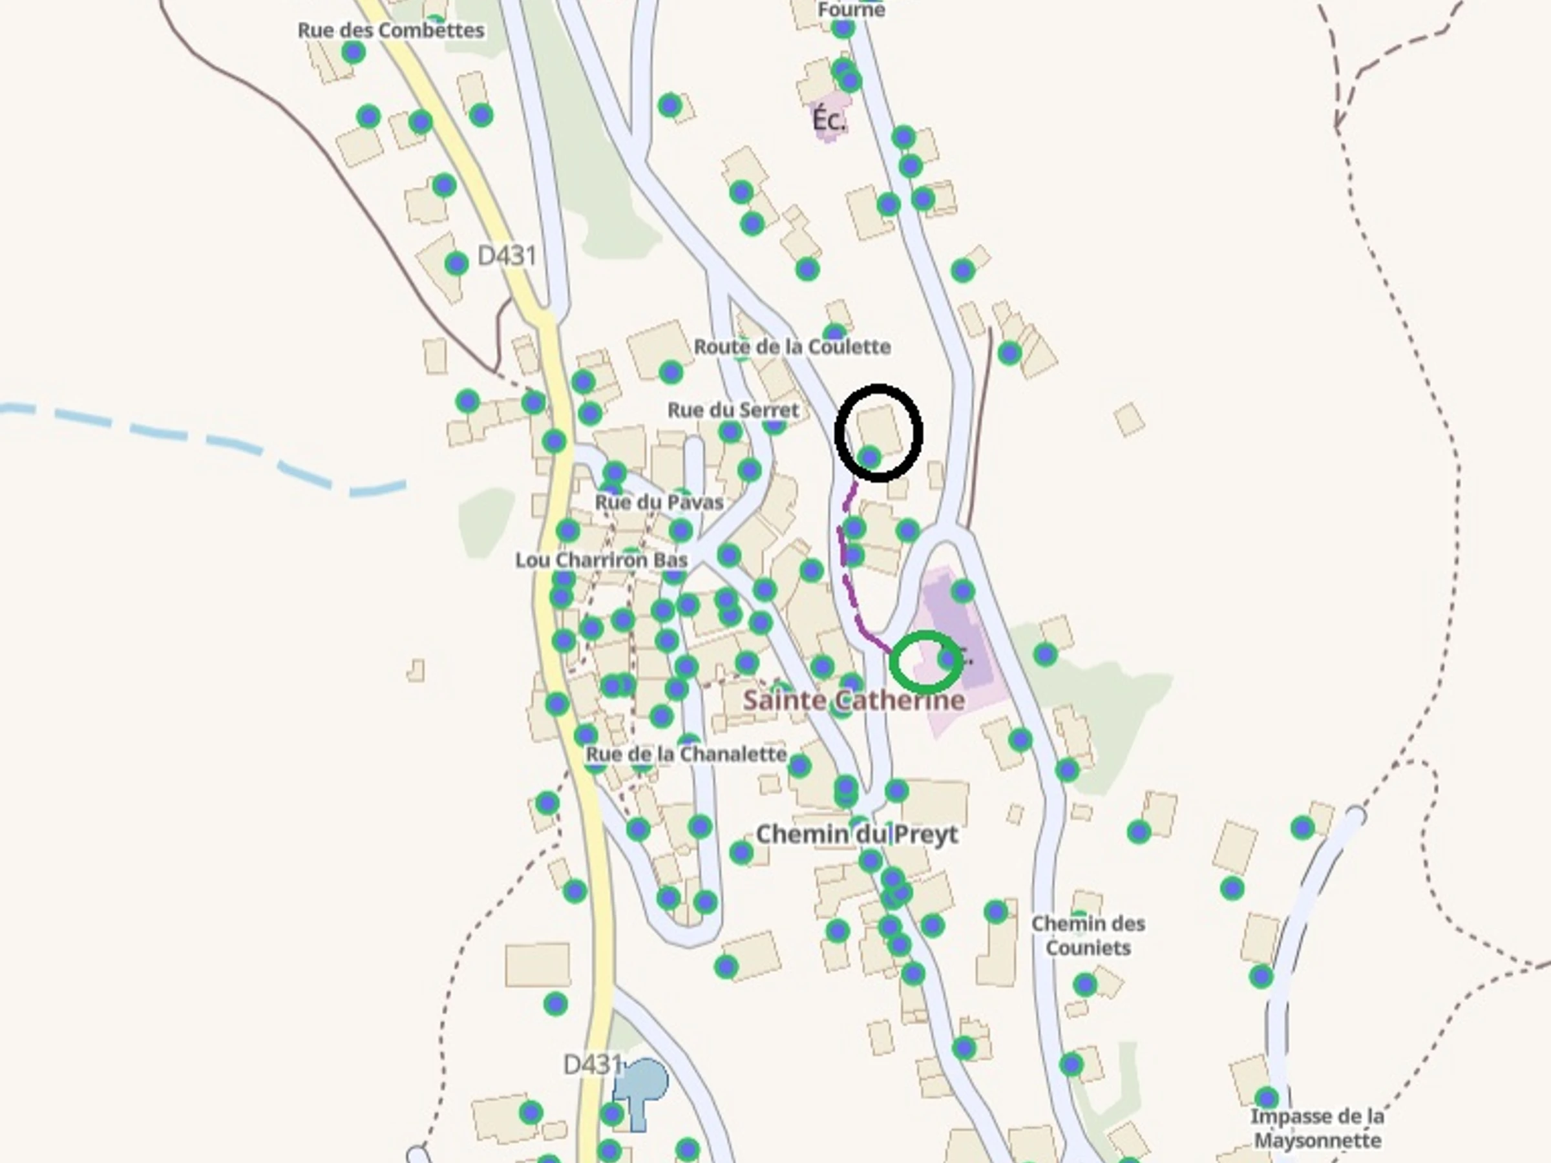Click the Chemin du Preyt street label

(x=857, y=834)
